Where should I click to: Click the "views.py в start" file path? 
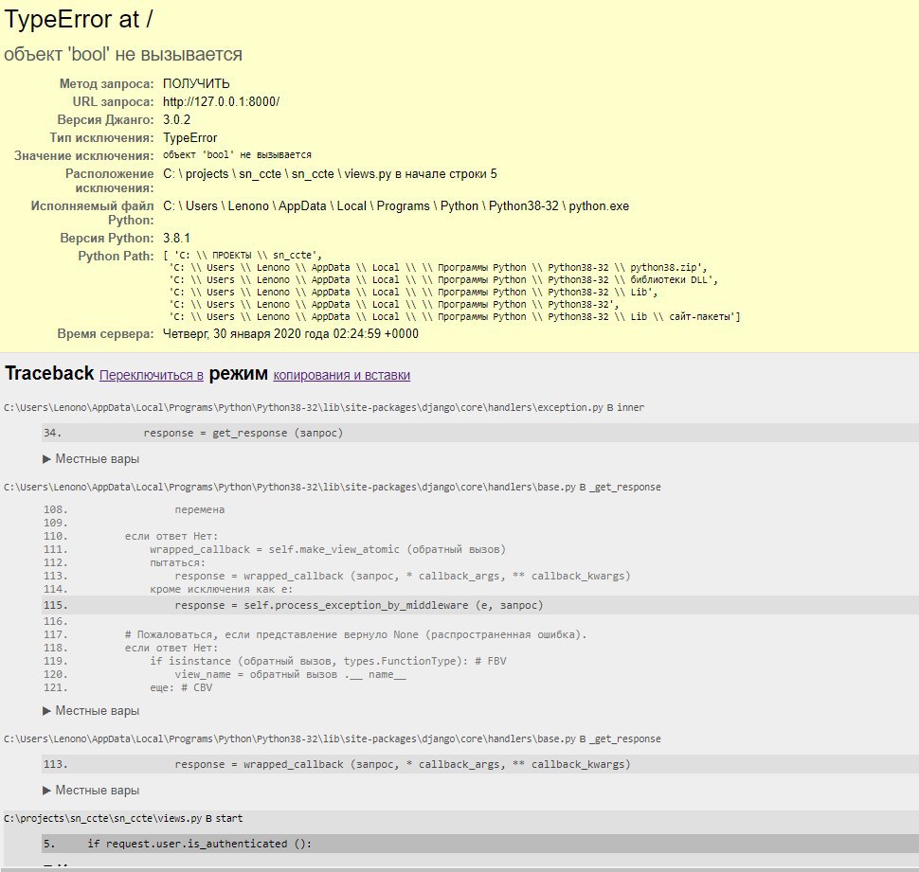(123, 819)
